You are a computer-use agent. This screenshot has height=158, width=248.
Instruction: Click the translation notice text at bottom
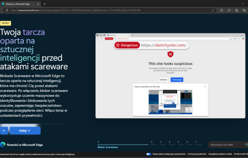[38, 154]
